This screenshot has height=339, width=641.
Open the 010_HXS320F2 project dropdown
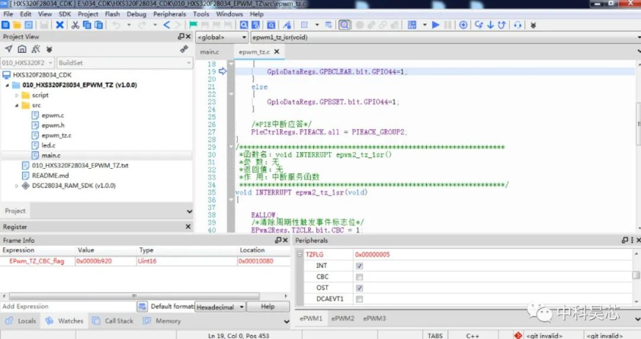[x=27, y=63]
